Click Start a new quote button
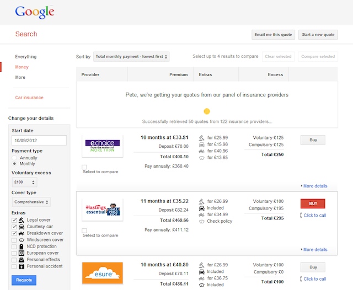The height and width of the screenshot is (290, 353). click(x=318, y=35)
